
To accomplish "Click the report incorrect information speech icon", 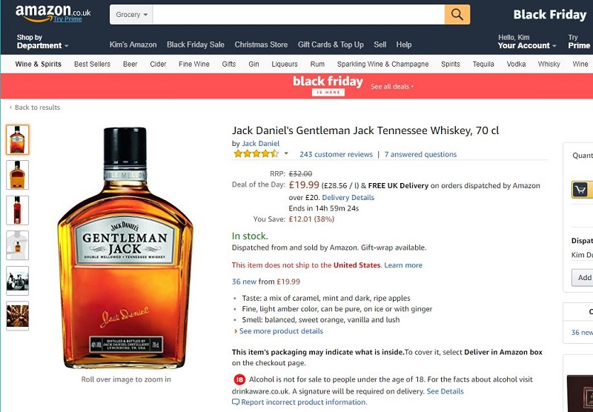I will (x=235, y=402).
